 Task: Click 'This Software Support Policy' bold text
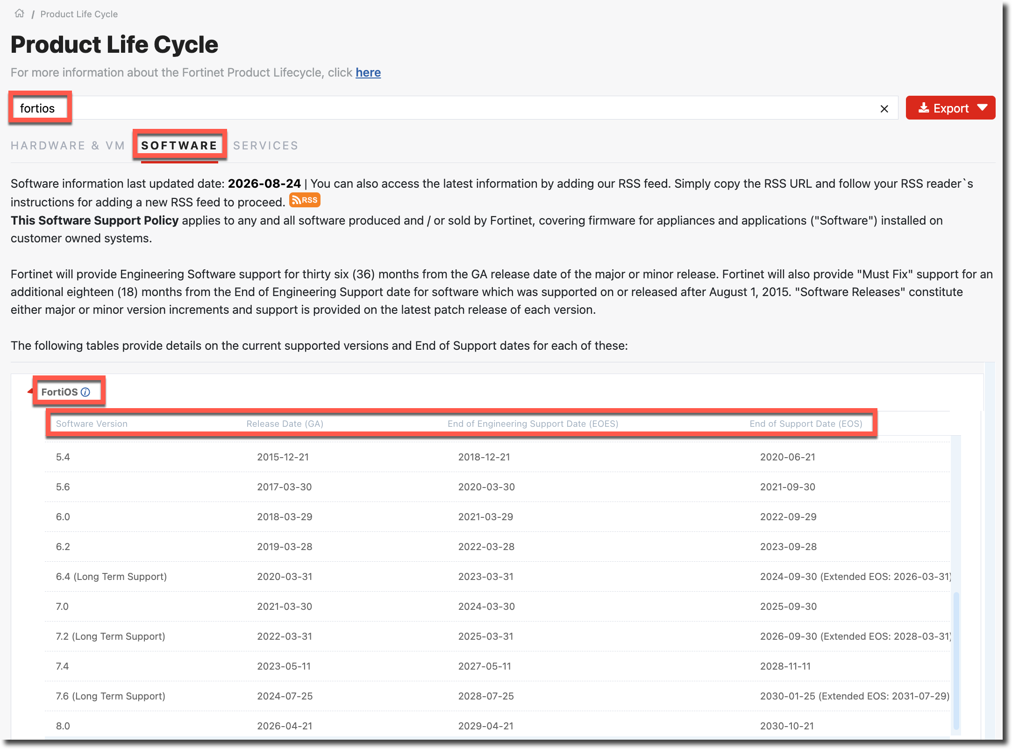95,220
